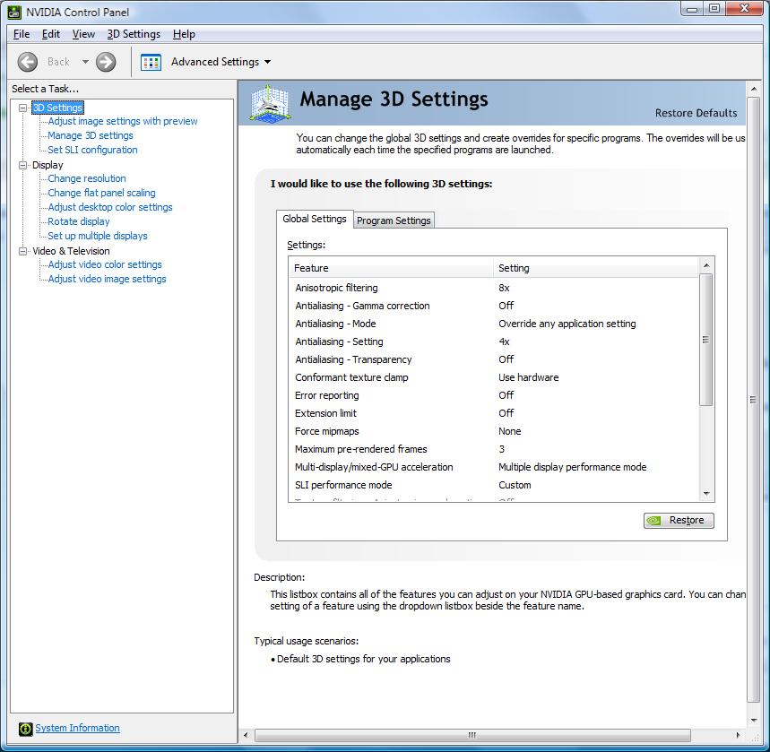Screen dimensions: 770x752
Task: Open Set up multiple displays task
Action: (97, 236)
